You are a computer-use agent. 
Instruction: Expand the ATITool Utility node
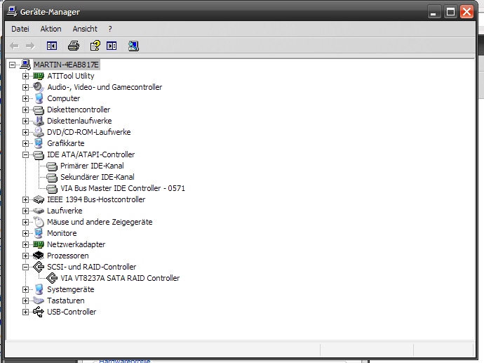26,76
